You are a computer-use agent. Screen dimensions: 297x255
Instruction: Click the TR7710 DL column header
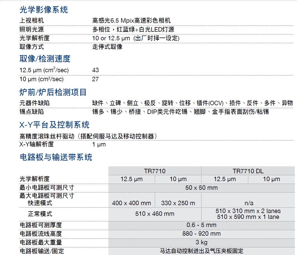pos(248,171)
